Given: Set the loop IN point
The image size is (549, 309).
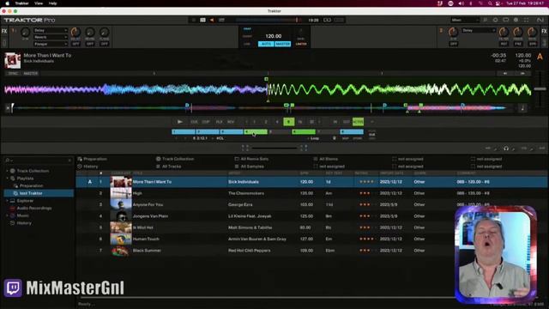Looking at the screenshot, I should [x=335, y=122].
